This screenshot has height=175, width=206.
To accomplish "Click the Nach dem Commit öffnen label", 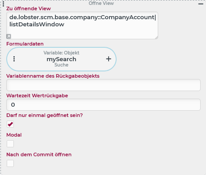I will click(x=39, y=154).
